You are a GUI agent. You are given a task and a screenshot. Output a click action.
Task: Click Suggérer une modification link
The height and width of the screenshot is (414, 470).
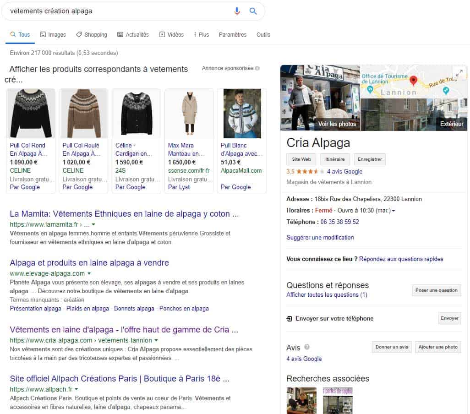coord(320,238)
